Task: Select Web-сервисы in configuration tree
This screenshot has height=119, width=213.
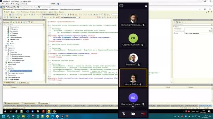Action: 14,31
